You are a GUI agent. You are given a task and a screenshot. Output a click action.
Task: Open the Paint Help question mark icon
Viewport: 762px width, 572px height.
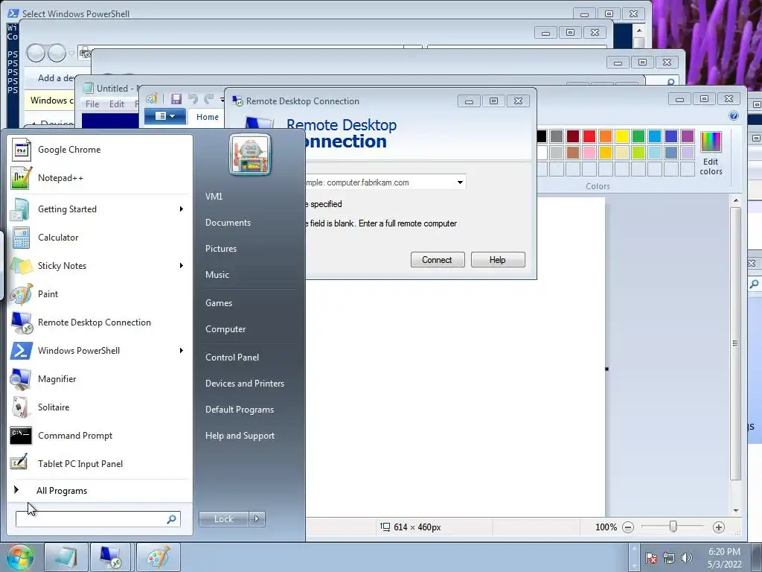click(733, 115)
